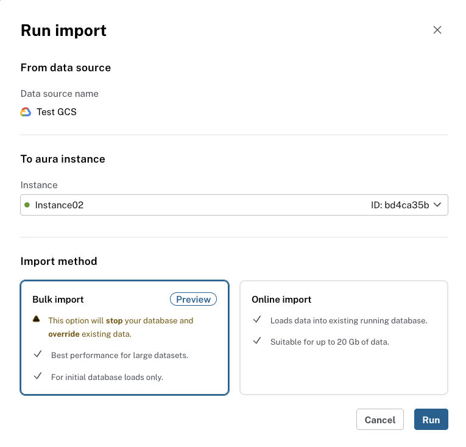Click the Google Cloud logo icon

(26, 112)
